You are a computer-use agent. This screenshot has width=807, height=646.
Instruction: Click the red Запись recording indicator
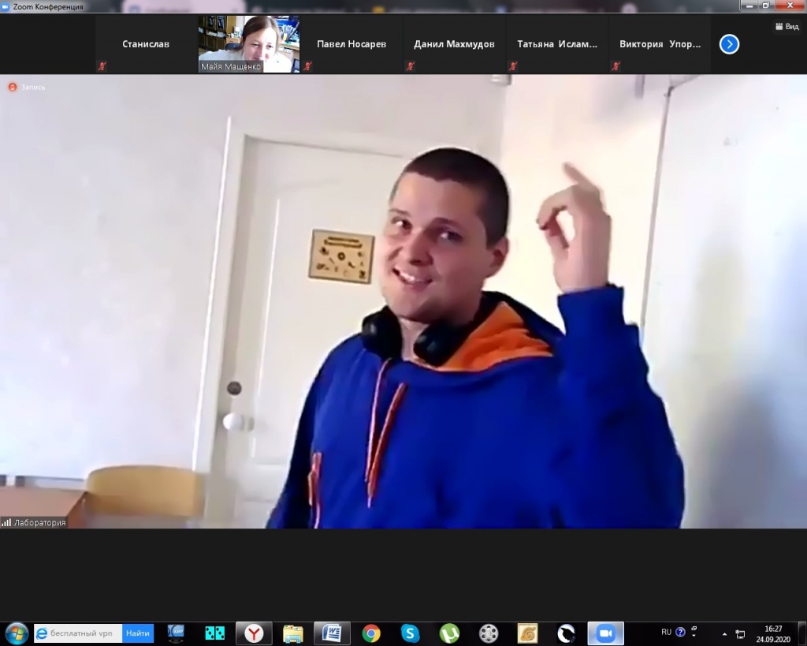(13, 87)
